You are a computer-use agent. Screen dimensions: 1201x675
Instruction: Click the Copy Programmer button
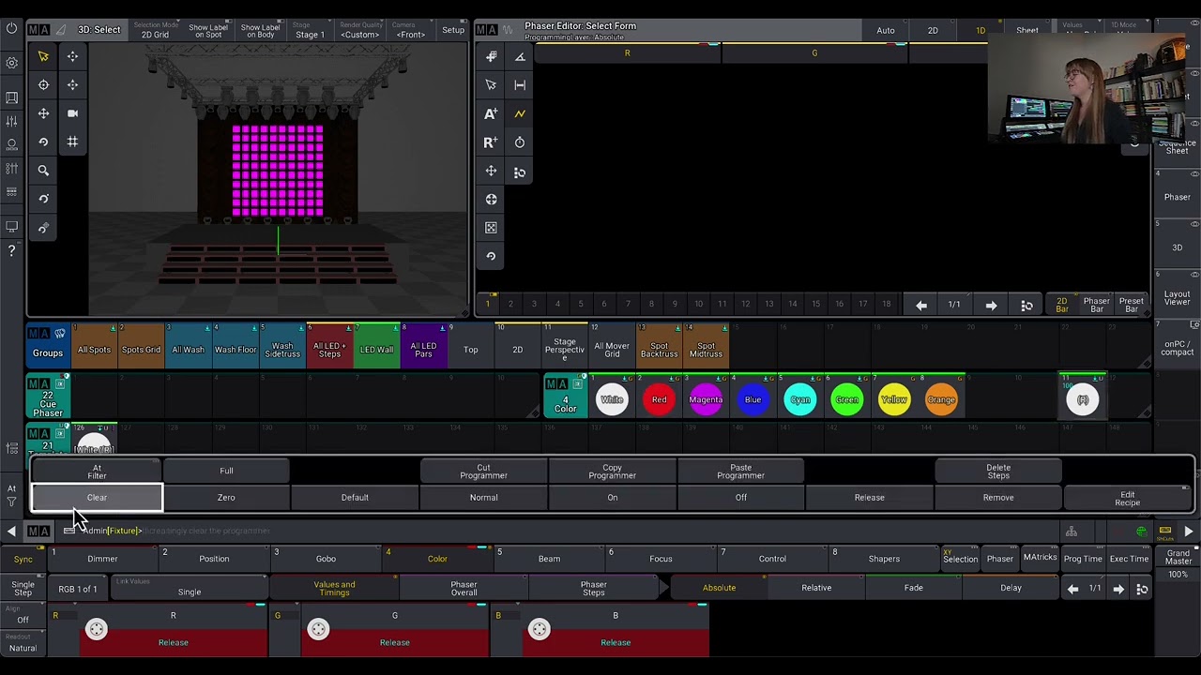[612, 472]
